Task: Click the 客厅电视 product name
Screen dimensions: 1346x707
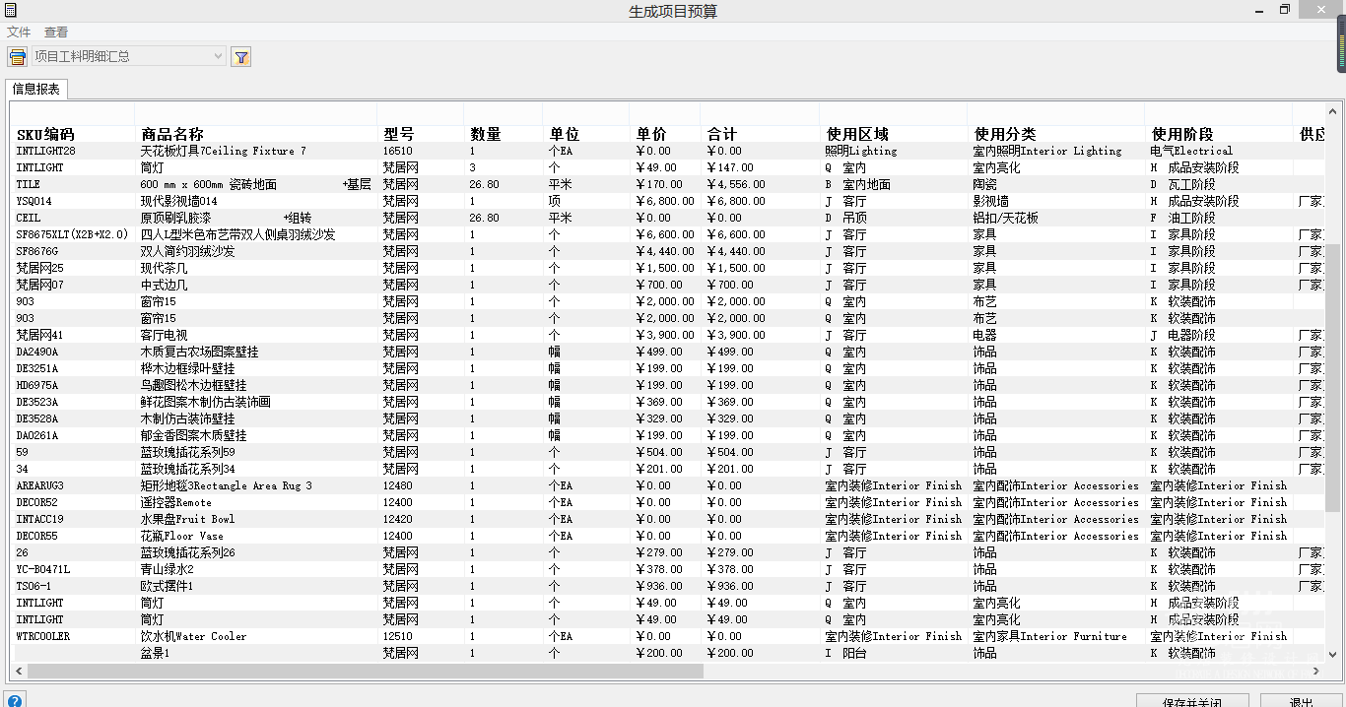Action: (165, 335)
